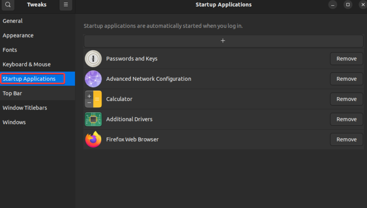367x208 pixels.
Task: Remove Calculator from startup list
Action: (x=346, y=99)
